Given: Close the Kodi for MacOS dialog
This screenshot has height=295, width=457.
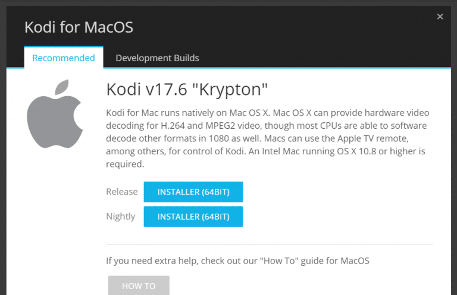Looking at the screenshot, I should 440,17.
